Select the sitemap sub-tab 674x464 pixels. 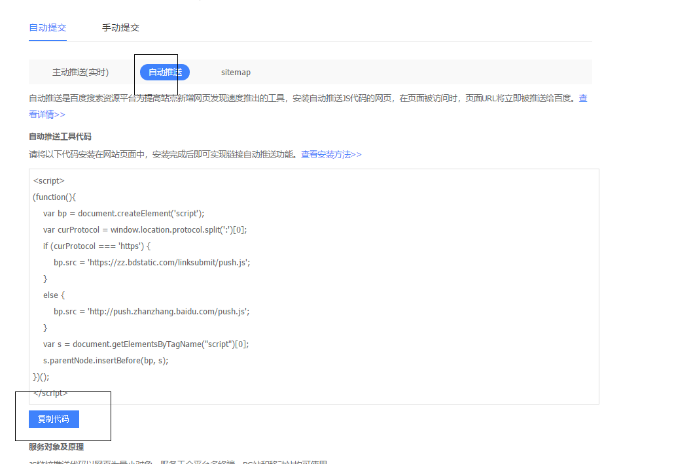[236, 72]
